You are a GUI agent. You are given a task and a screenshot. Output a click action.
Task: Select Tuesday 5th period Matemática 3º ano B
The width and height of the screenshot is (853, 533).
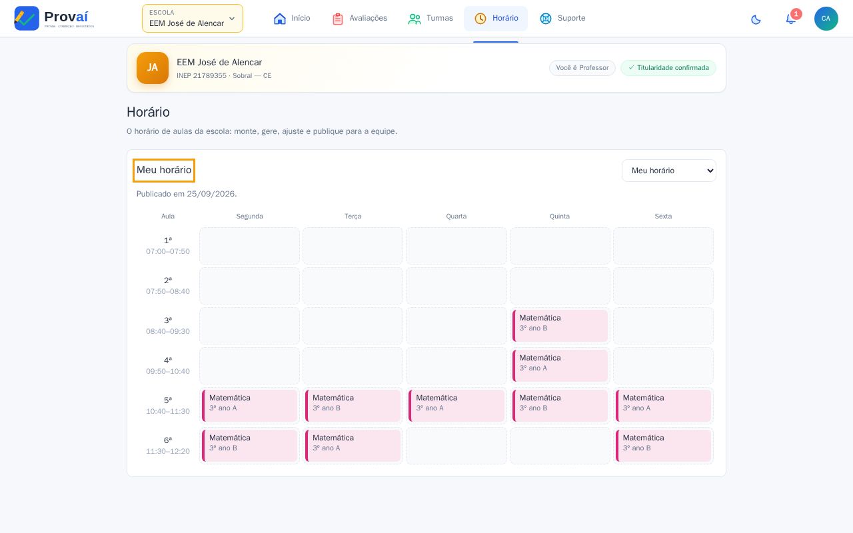coord(353,406)
